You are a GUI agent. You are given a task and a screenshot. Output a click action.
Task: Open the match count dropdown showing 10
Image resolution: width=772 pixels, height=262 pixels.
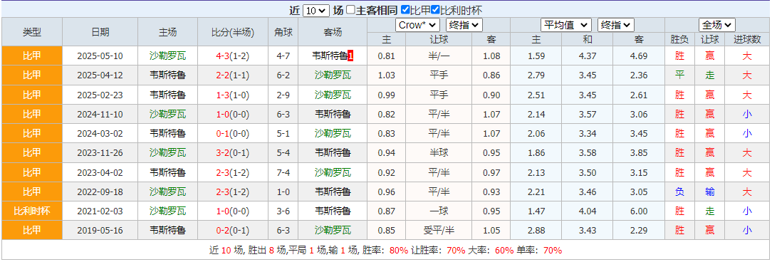pos(315,10)
